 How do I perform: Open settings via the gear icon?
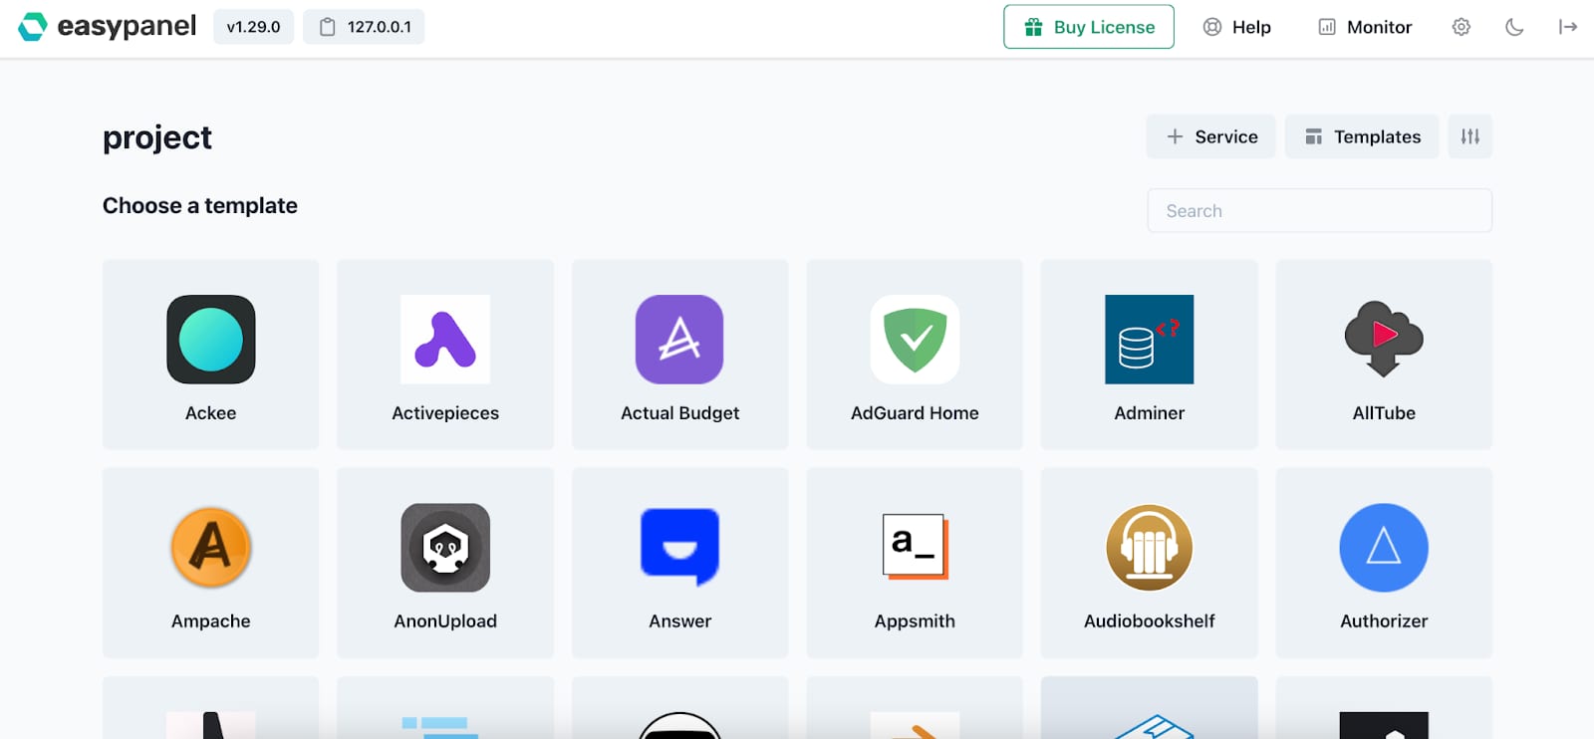(1461, 27)
